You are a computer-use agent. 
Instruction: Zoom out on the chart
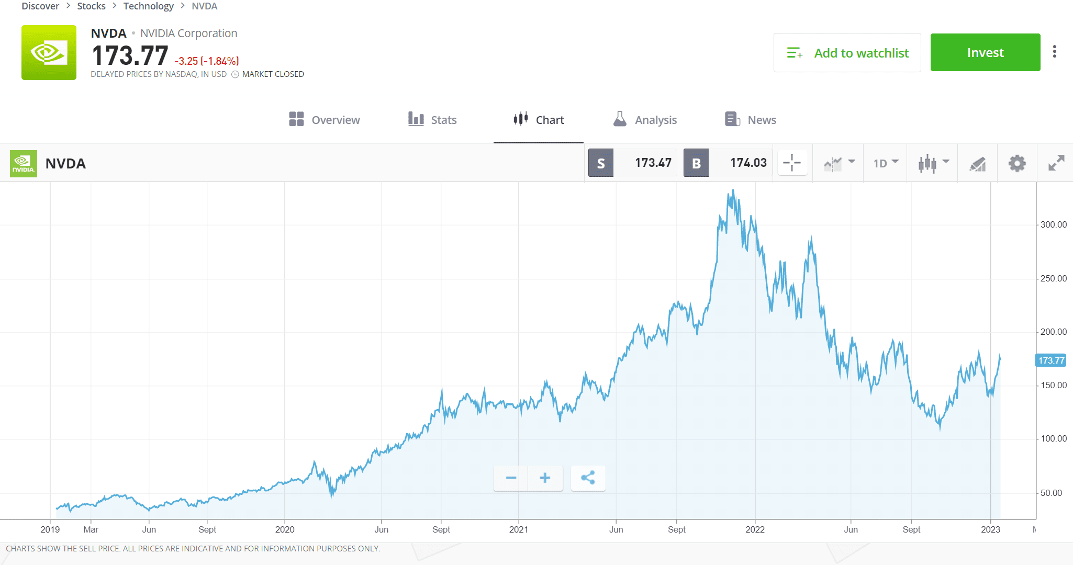pyautogui.click(x=510, y=478)
